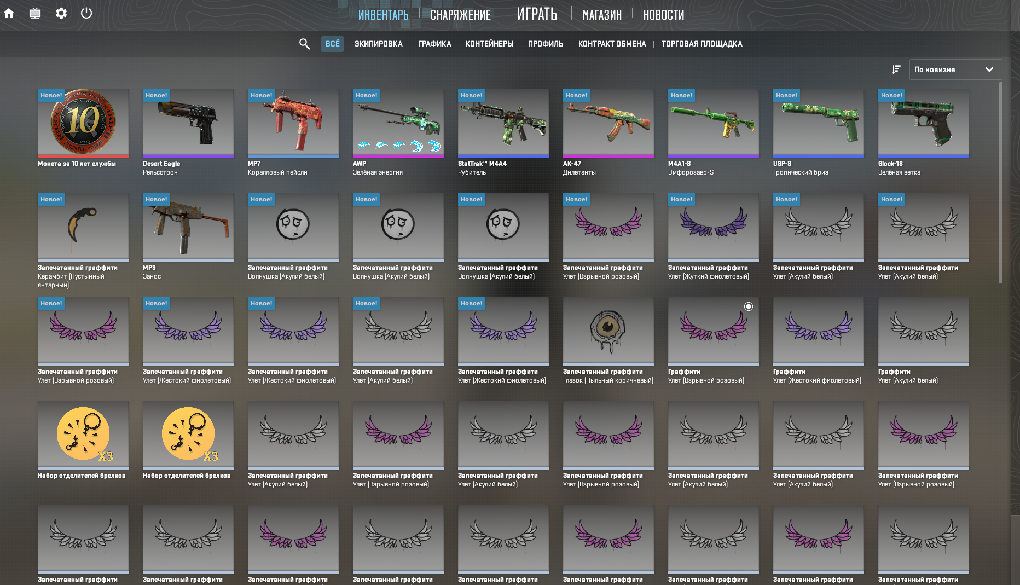1020x585 pixels.
Task: Select unsealed Граффити Улет (Акулий белый)
Action: (x=924, y=331)
